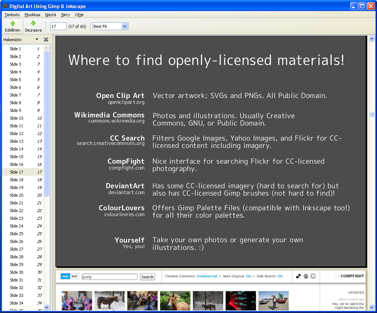Jump to Slide 5 in the index

(23, 80)
